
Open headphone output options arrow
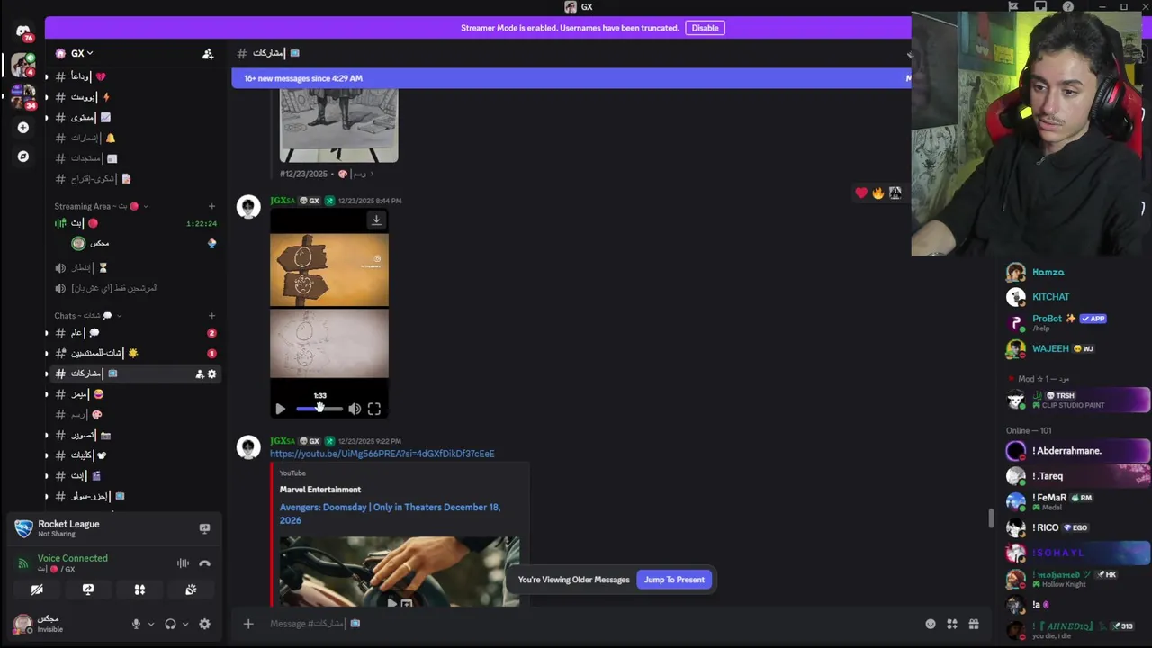point(185,624)
